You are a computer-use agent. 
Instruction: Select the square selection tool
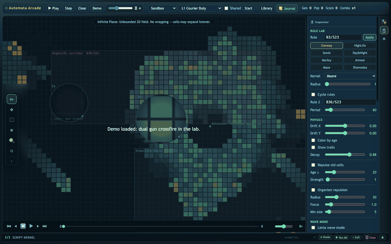11,120
